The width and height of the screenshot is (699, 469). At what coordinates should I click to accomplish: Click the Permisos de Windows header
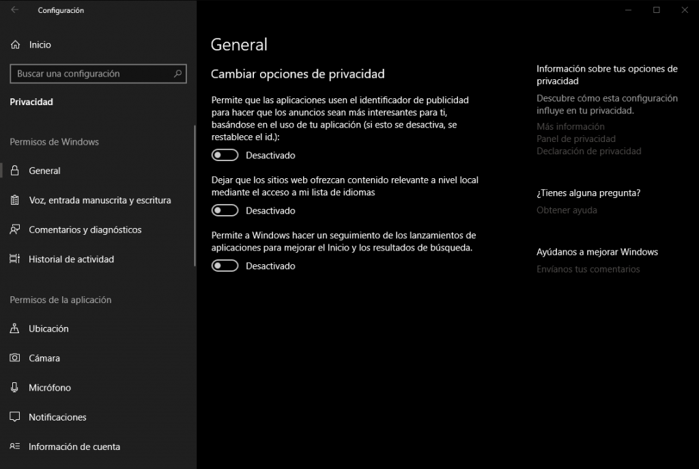(55, 142)
